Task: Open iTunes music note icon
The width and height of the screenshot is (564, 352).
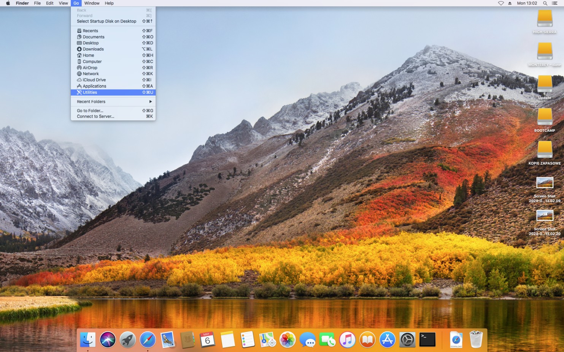Action: (347, 339)
